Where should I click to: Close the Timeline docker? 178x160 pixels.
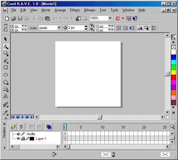point(4,124)
